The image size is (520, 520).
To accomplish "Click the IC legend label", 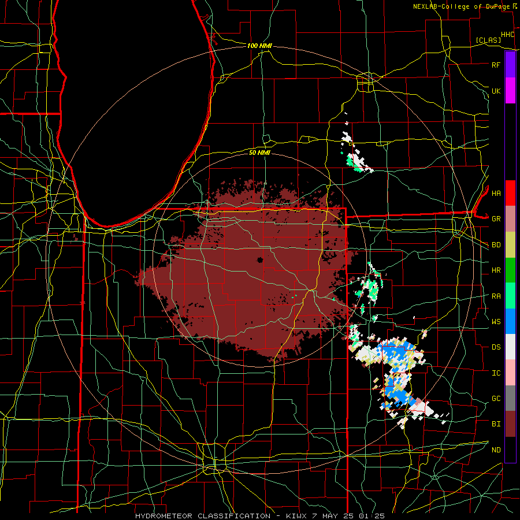I will tap(496, 373).
